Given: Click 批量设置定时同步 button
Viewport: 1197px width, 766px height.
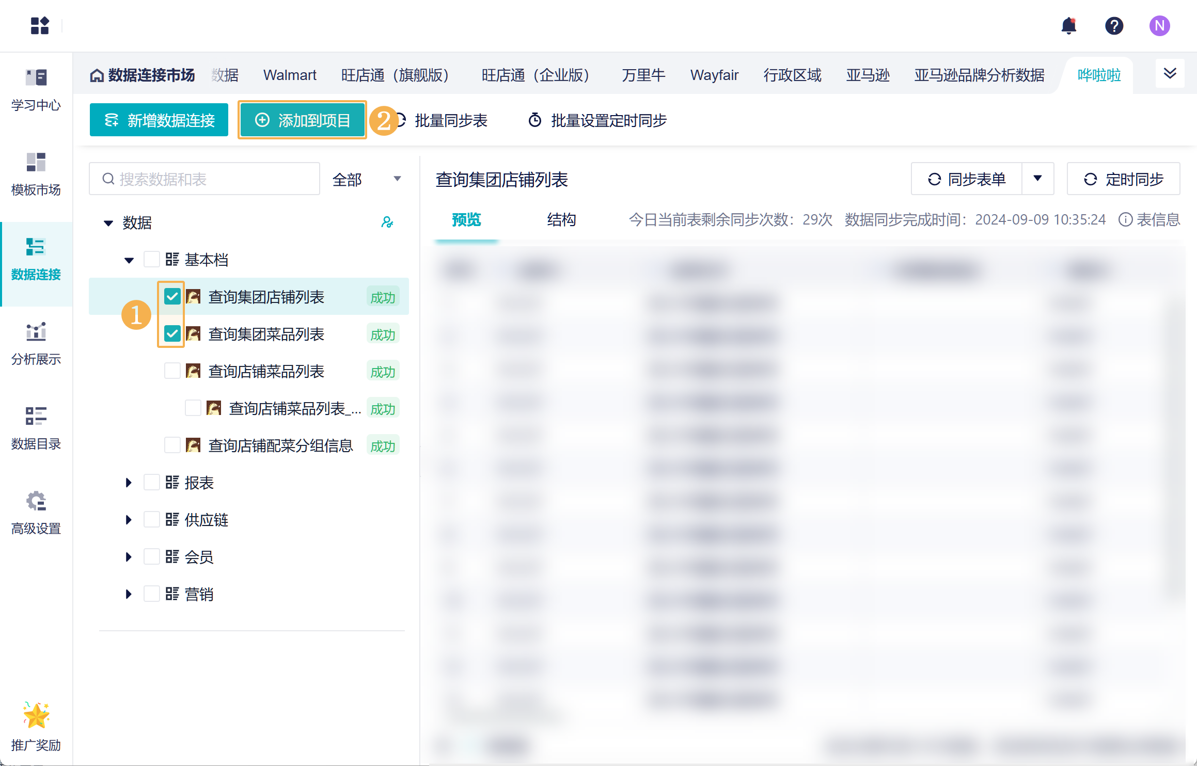Looking at the screenshot, I should [597, 120].
